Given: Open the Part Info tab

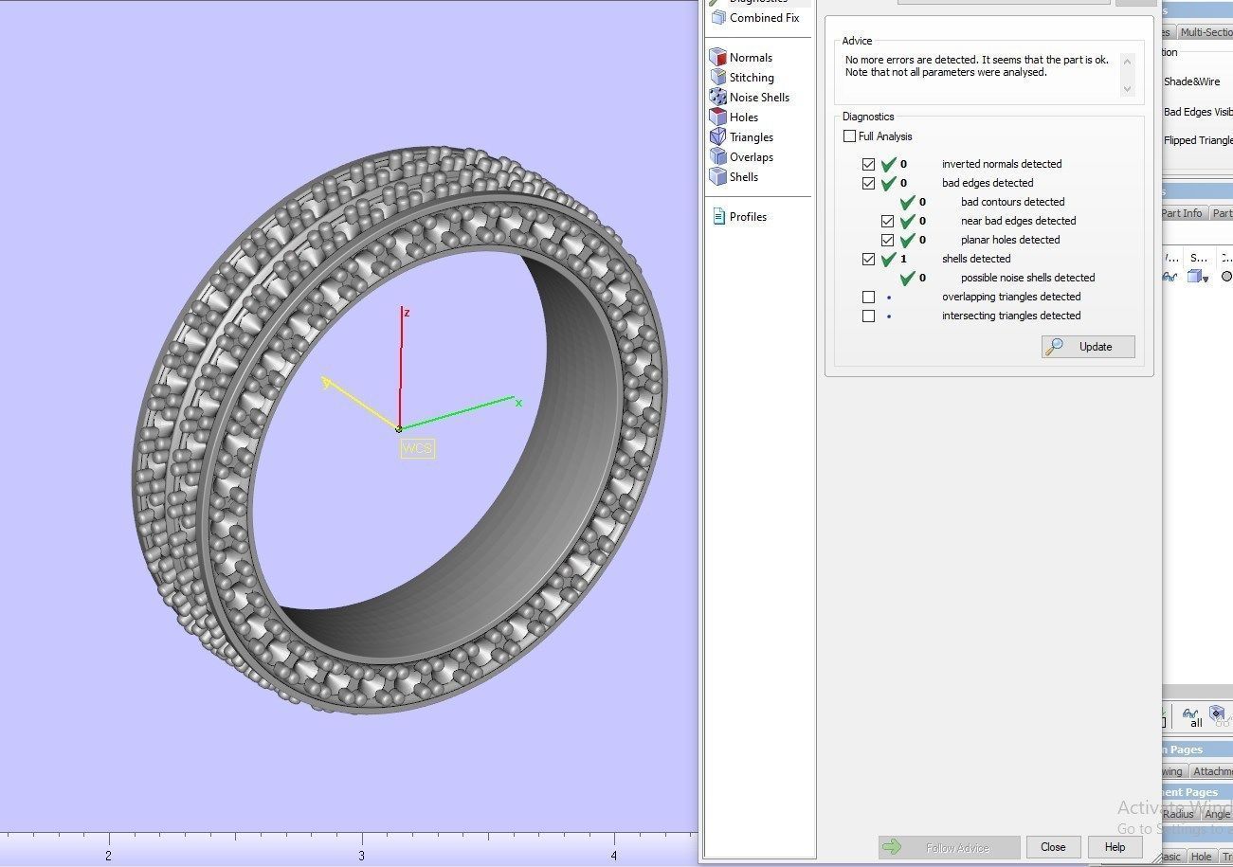Looking at the screenshot, I should pos(1180,212).
